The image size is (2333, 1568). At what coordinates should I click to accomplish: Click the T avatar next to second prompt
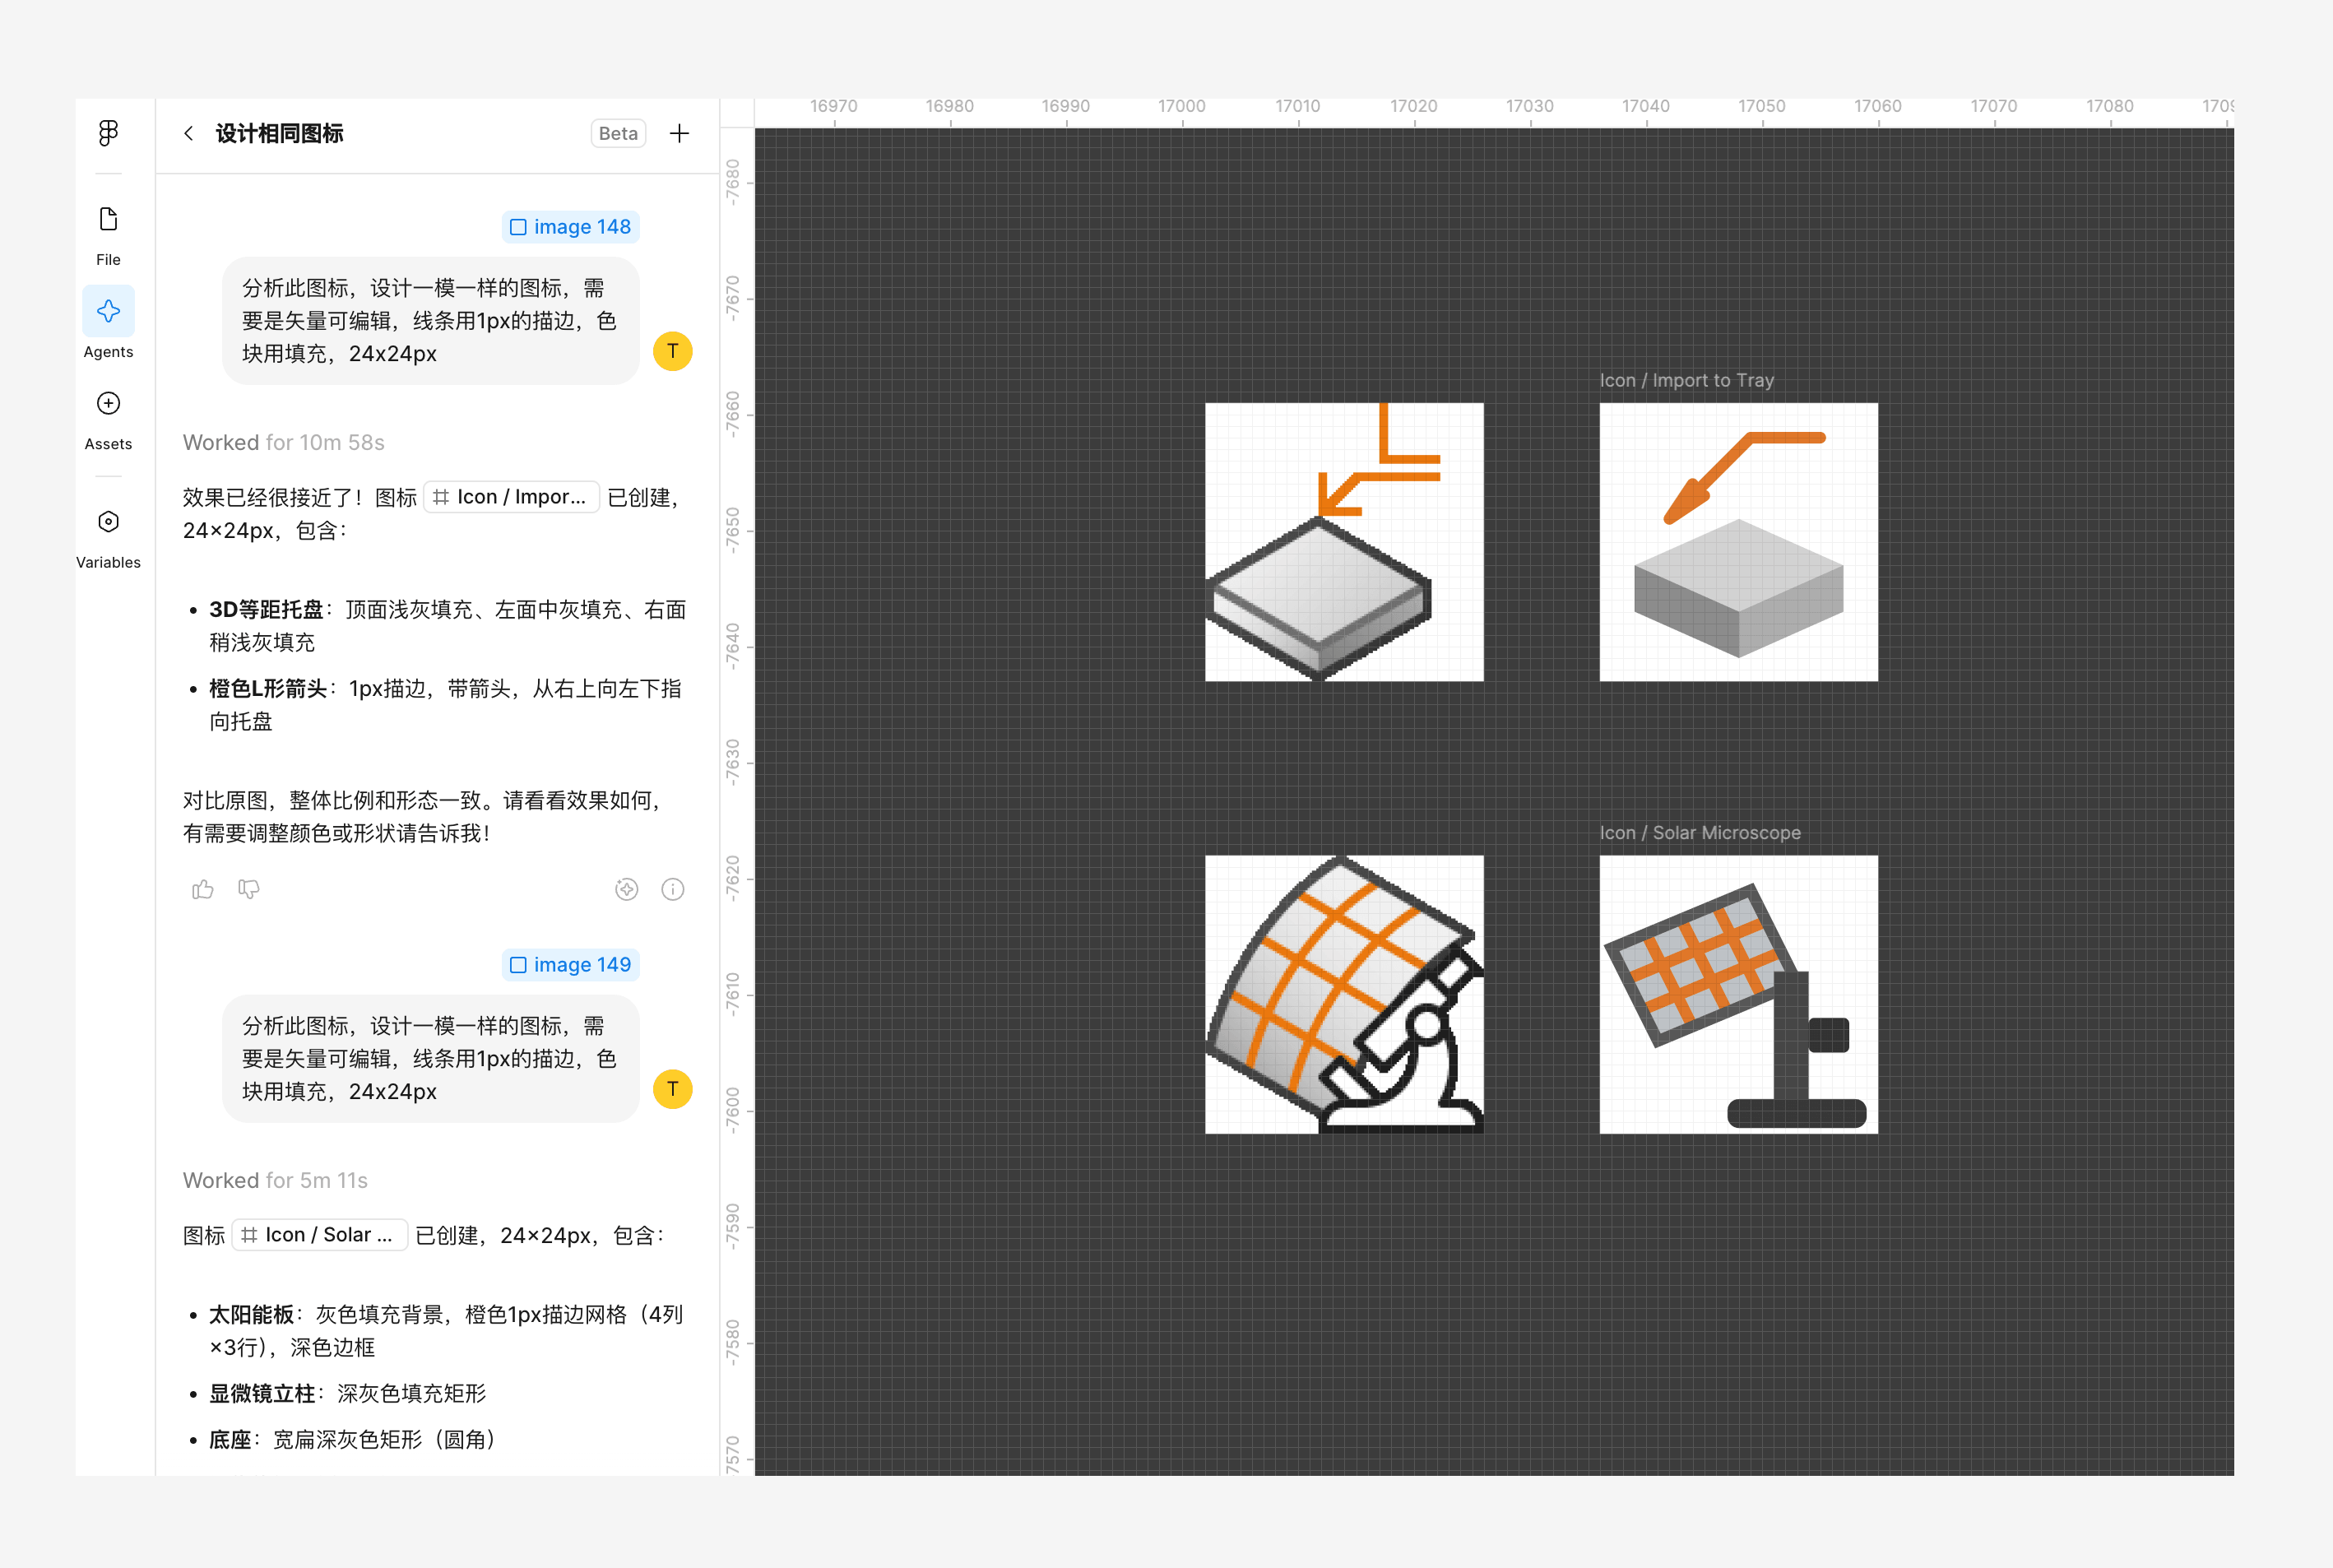673,1089
